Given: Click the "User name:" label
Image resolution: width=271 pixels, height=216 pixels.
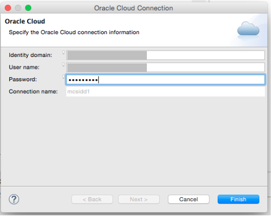Looking at the screenshot, I should (24, 67).
